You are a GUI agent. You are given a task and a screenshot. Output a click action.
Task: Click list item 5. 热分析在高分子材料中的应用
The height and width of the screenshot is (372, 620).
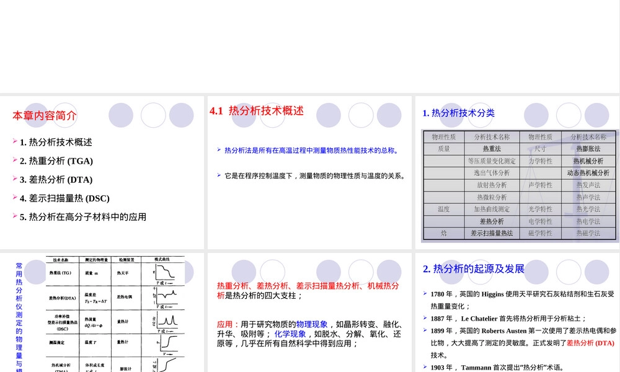[83, 216]
